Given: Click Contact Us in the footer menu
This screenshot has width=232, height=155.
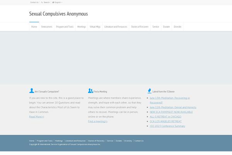Looking at the screenshot, I should (x=139, y=141).
